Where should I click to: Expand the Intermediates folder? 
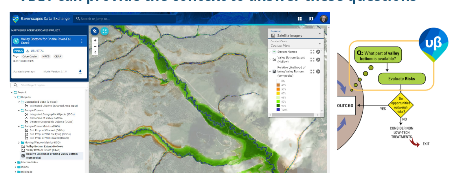tap(15, 162)
